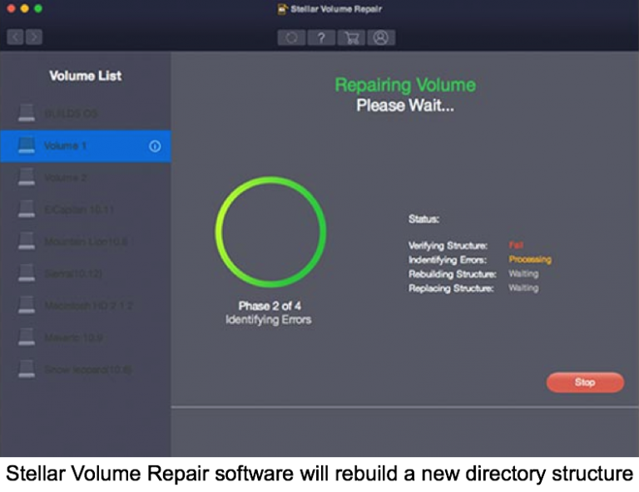This screenshot has height=492, width=639.
Task: Click the refresh icon in the toolbar
Action: (291, 37)
